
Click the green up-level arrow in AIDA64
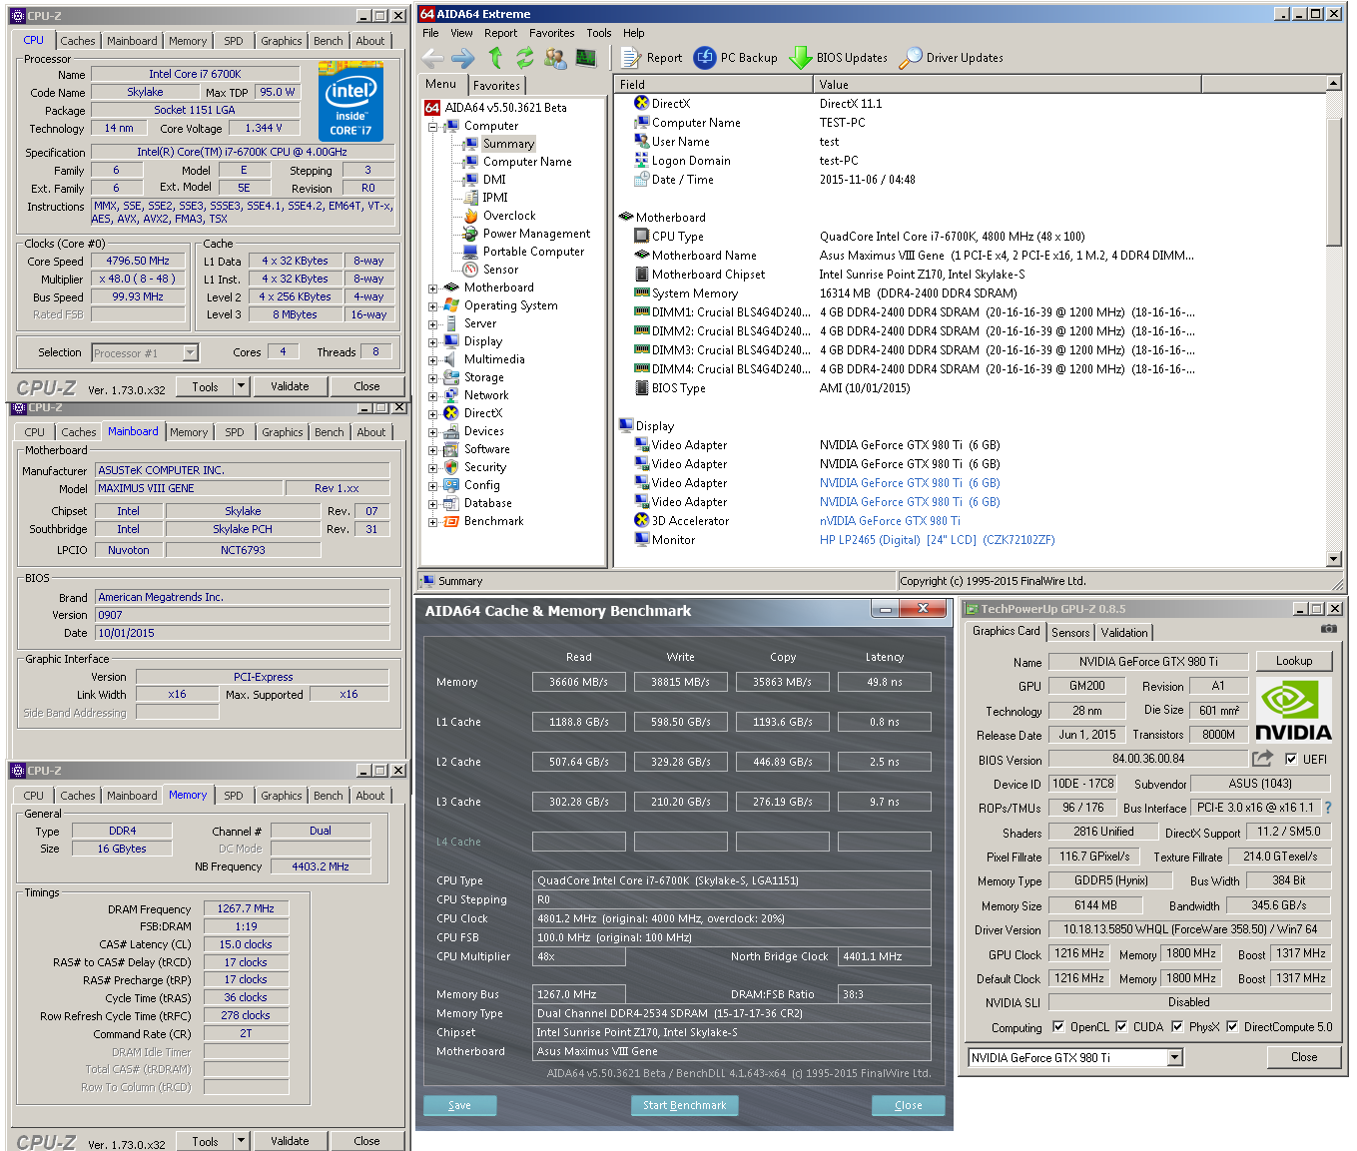point(495,58)
